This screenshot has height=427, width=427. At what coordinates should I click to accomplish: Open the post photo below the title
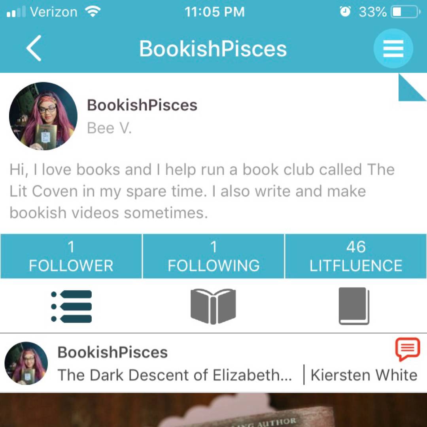click(213, 410)
